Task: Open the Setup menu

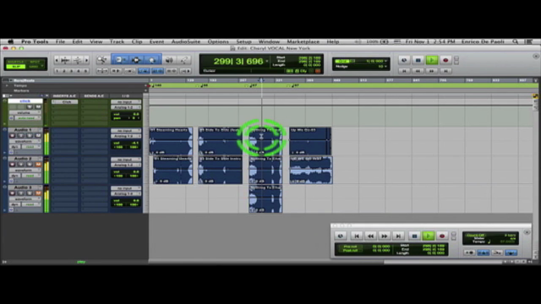Action: tap(243, 41)
